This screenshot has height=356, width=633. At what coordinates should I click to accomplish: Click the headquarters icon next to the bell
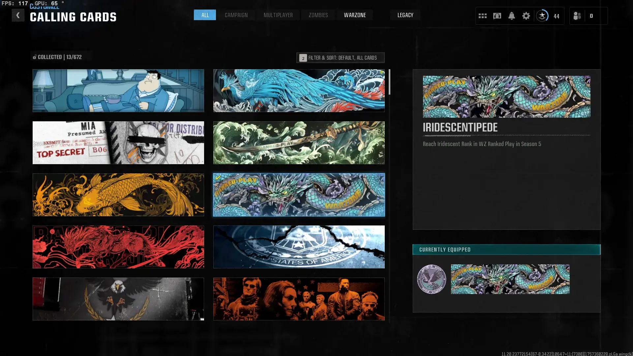497,16
